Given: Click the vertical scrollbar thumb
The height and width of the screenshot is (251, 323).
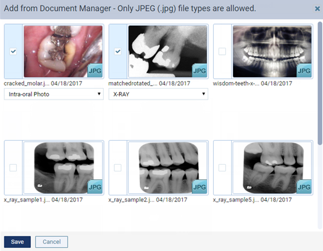Looking at the screenshot, I should pyautogui.click(x=320, y=83).
